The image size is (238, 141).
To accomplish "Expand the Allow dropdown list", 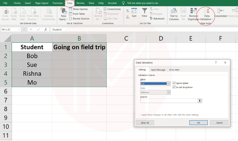I will 168,83.
